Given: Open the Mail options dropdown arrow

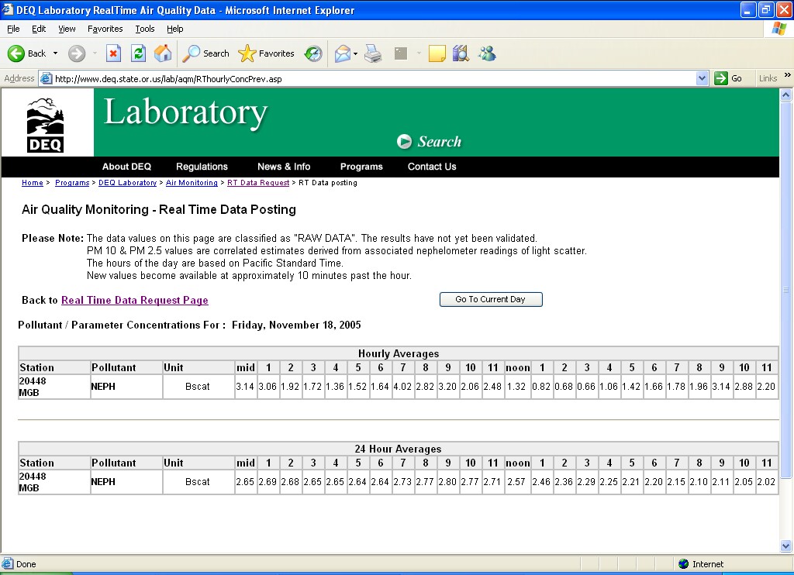Looking at the screenshot, I should [355, 53].
